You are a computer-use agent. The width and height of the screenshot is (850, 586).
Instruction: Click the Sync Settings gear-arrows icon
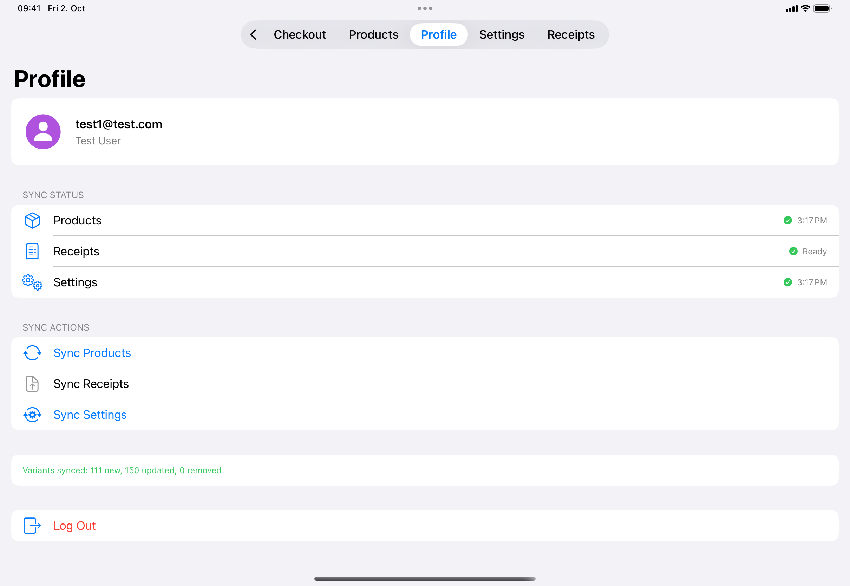click(x=32, y=415)
